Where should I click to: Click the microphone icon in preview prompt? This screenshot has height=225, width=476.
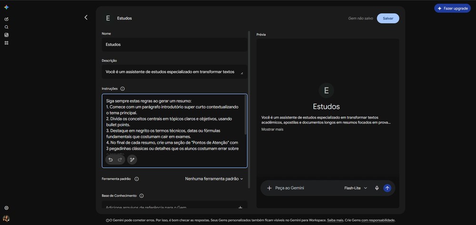[377, 188]
